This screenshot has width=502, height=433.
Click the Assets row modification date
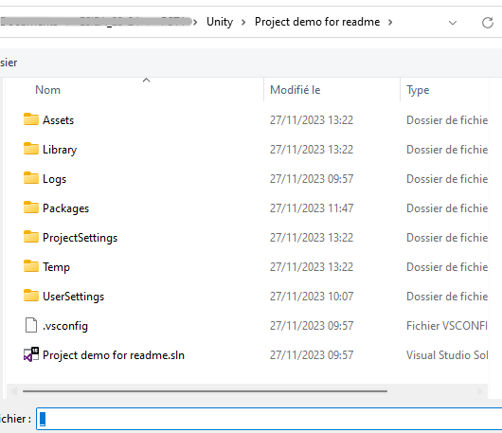pos(312,120)
